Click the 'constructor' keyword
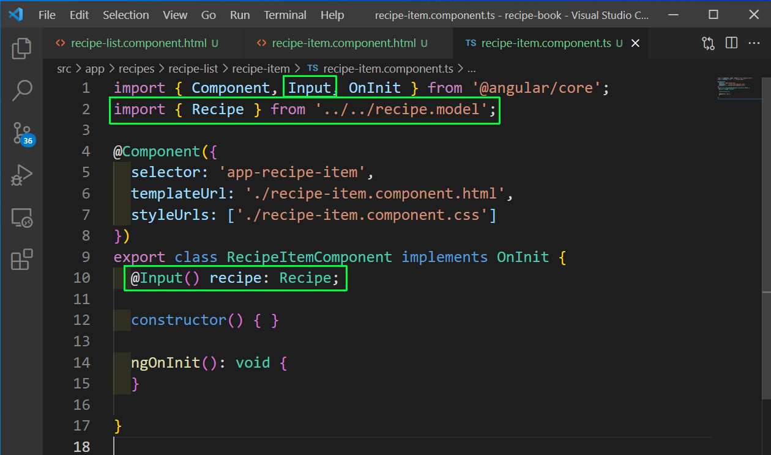The width and height of the screenshot is (771, 455). click(x=179, y=320)
